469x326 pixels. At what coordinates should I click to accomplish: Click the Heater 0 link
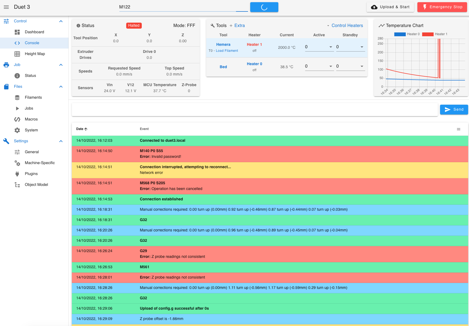[x=254, y=64]
